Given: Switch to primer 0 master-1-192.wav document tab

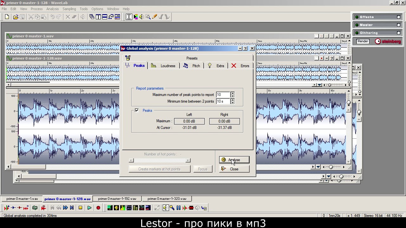Looking at the screenshot, I should click(117, 199).
